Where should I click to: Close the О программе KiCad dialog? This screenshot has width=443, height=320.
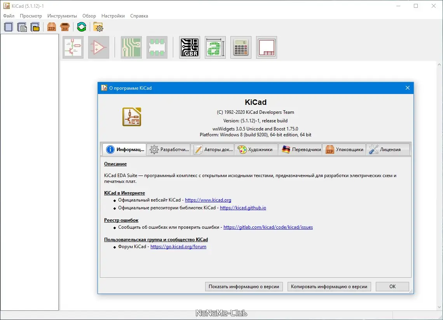tap(407, 88)
